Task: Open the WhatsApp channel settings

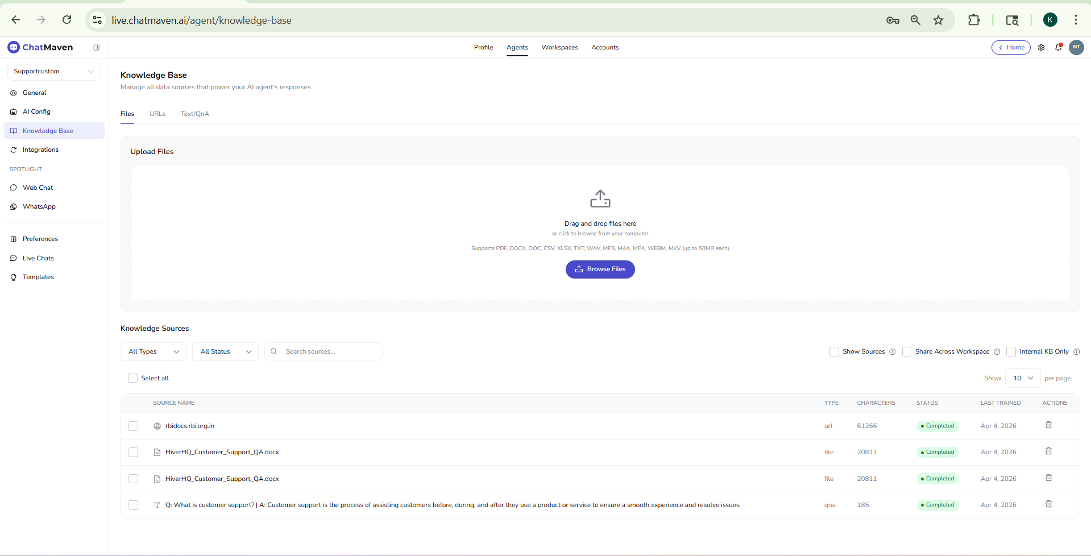Action: (38, 206)
